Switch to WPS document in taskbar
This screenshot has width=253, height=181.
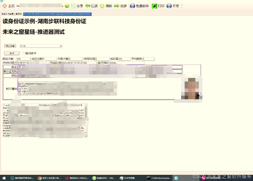click(77, 178)
